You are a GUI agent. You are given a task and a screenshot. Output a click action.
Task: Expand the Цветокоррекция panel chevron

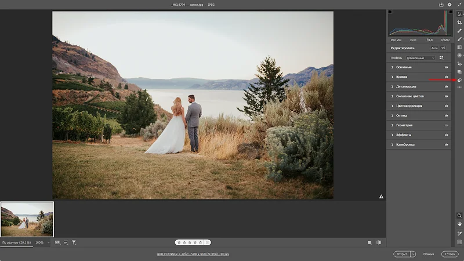393,106
